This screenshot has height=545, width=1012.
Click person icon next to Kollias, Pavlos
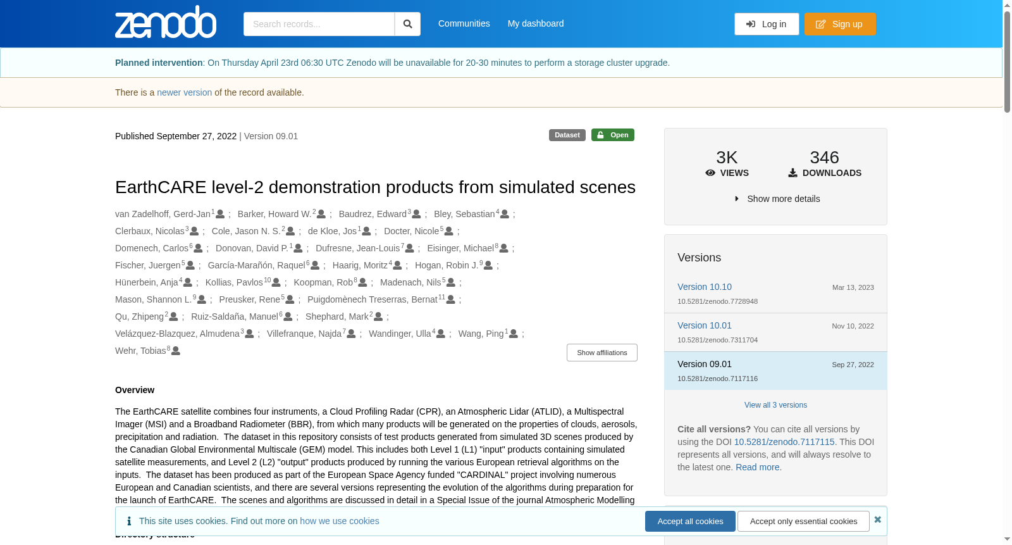coord(276,282)
